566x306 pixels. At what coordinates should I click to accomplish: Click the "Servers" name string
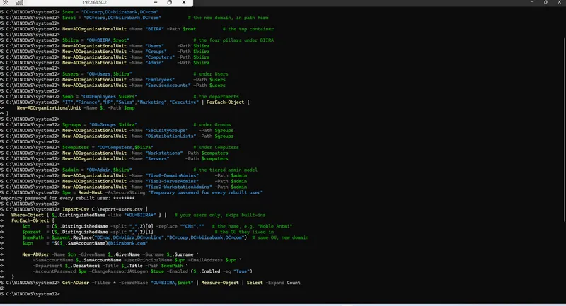pyautogui.click(x=157, y=158)
